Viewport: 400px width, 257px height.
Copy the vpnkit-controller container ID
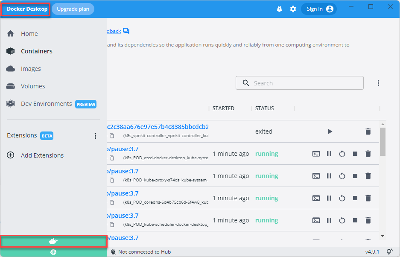[x=112, y=136]
